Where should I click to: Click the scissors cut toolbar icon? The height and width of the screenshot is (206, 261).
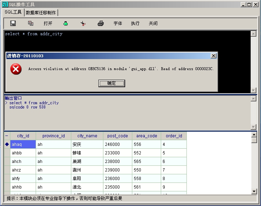pyautogui.click(x=83, y=23)
